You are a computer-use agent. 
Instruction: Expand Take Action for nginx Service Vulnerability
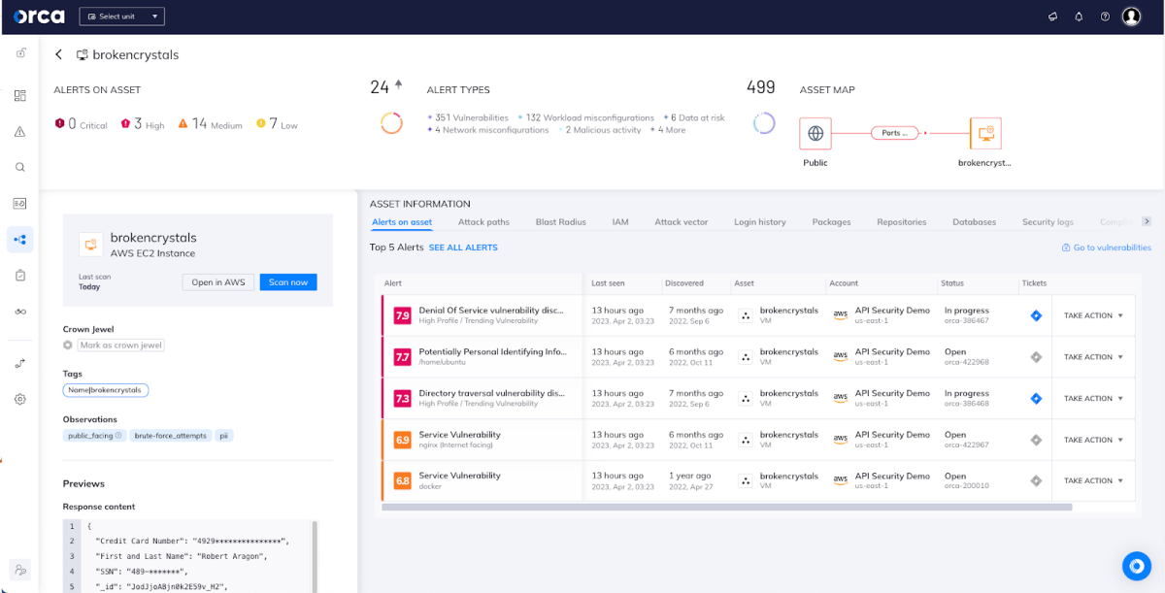pyautogui.click(x=1093, y=440)
